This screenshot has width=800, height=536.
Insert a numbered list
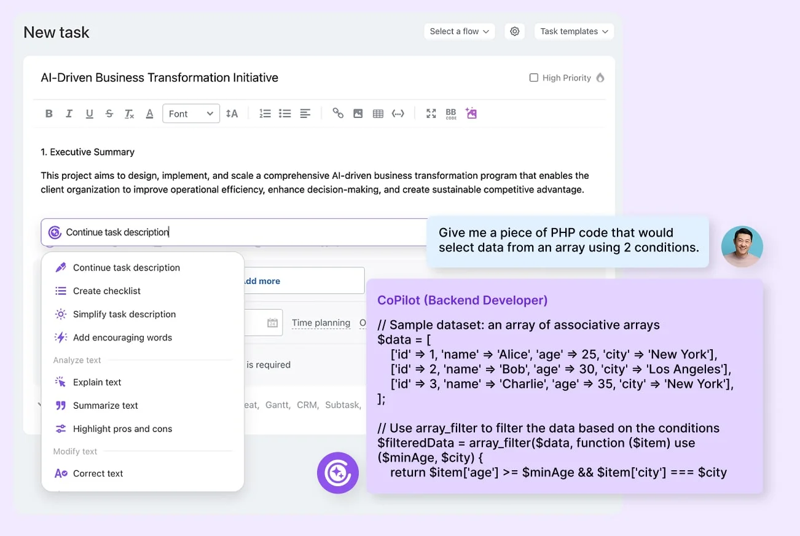pos(265,114)
